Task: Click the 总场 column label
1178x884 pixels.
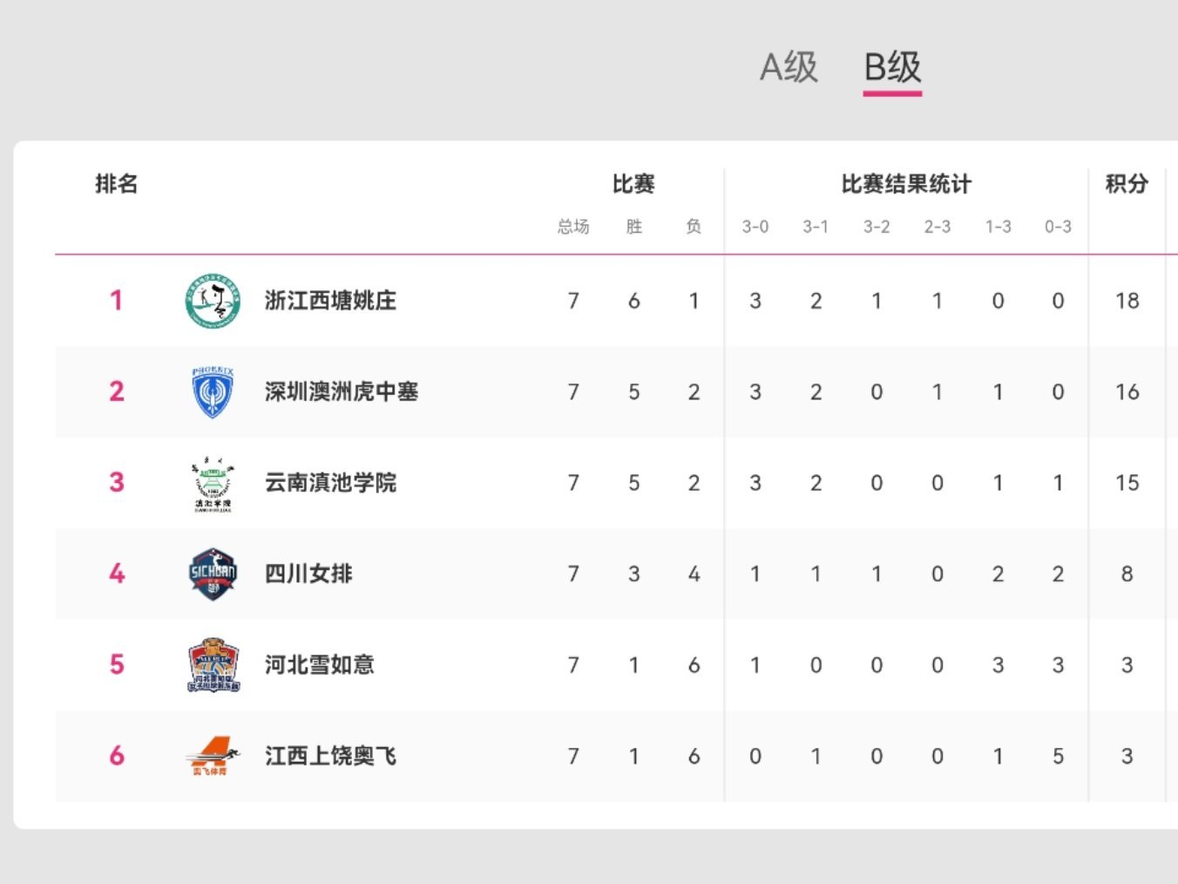Action: click(573, 227)
